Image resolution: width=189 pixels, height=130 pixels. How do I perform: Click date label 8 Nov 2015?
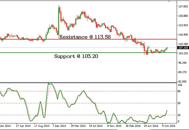[114, 126]
